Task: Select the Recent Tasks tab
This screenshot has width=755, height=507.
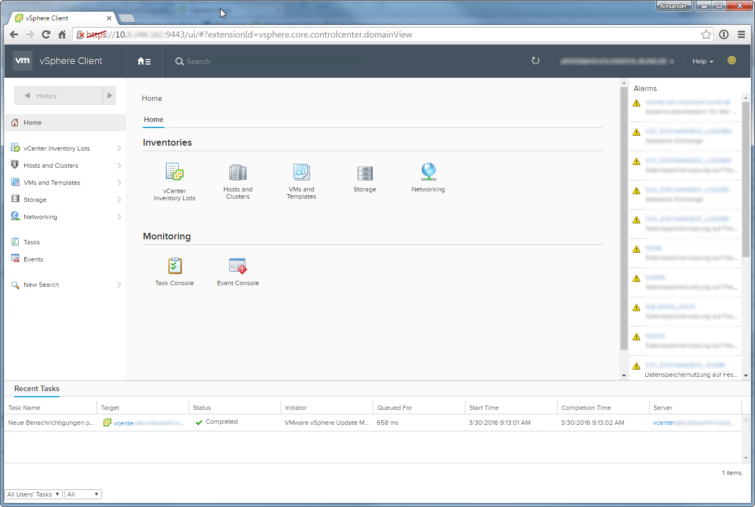Action: pyautogui.click(x=37, y=389)
